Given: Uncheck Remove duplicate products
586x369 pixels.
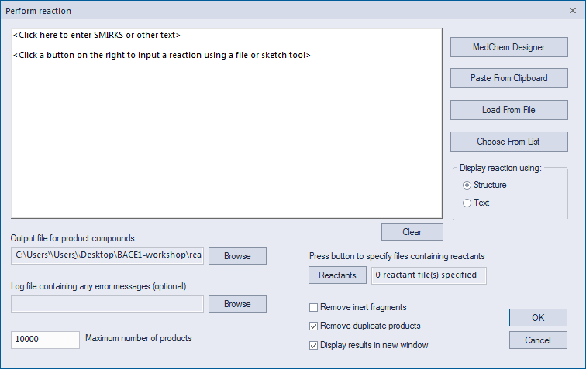Looking at the screenshot, I should point(314,326).
